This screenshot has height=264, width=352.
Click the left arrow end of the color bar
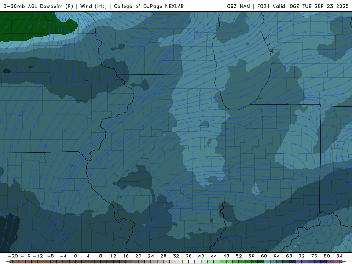click(9, 262)
